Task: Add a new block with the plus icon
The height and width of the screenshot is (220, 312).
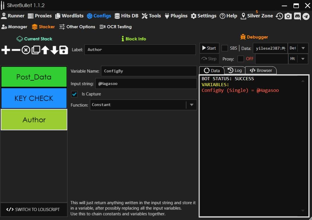Action: click(6, 50)
